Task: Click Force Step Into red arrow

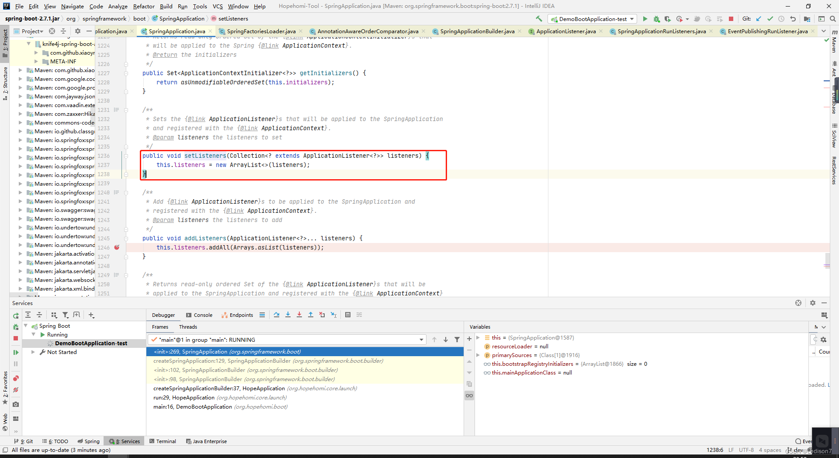Action: pyautogui.click(x=299, y=315)
